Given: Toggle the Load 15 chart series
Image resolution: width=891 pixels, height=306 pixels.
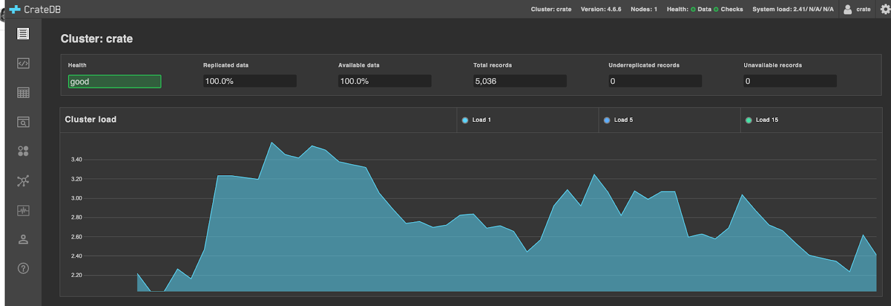Looking at the screenshot, I should pyautogui.click(x=761, y=120).
